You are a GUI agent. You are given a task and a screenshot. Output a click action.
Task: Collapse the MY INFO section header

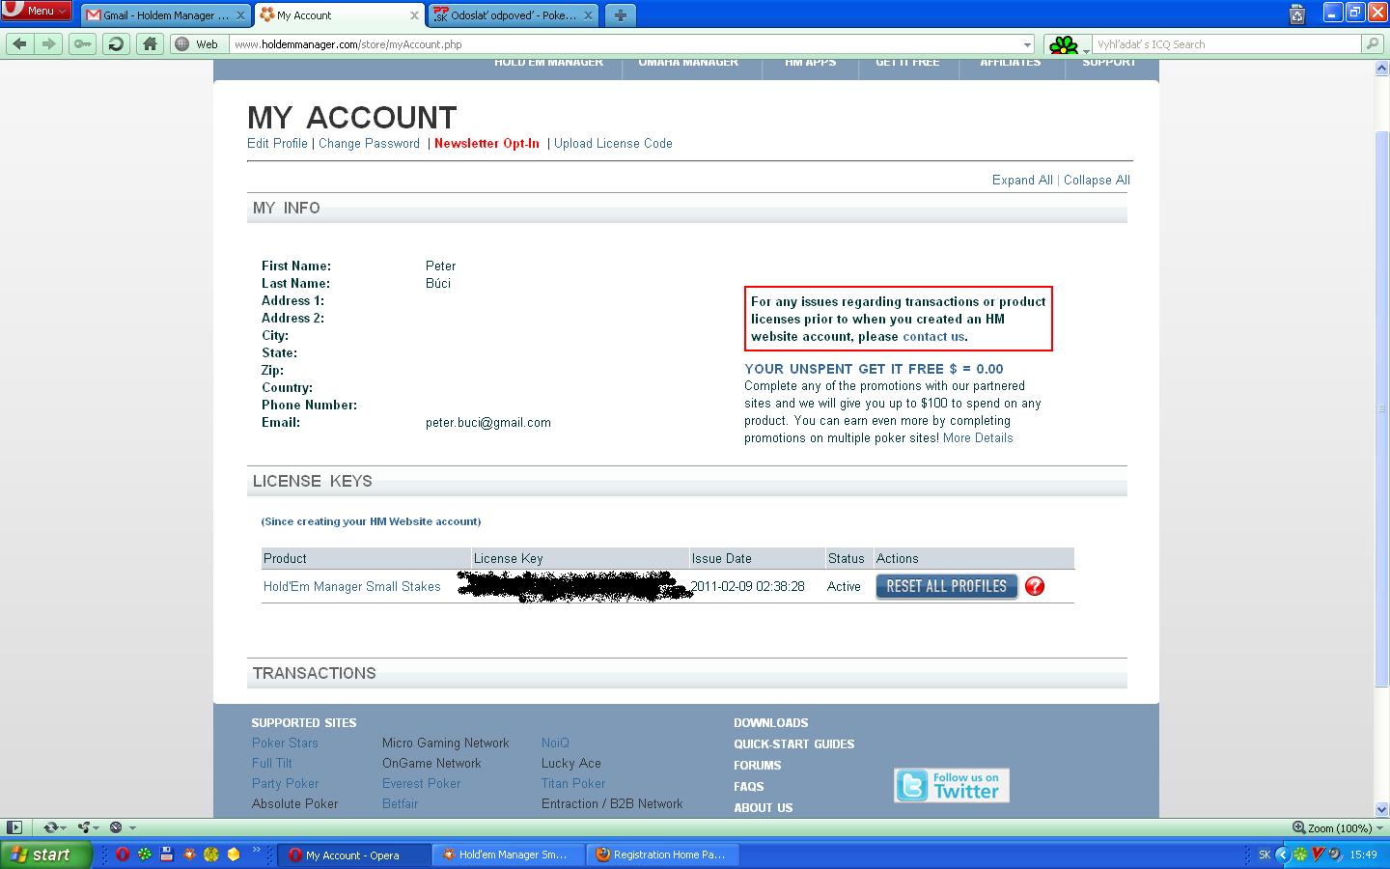[x=687, y=209]
